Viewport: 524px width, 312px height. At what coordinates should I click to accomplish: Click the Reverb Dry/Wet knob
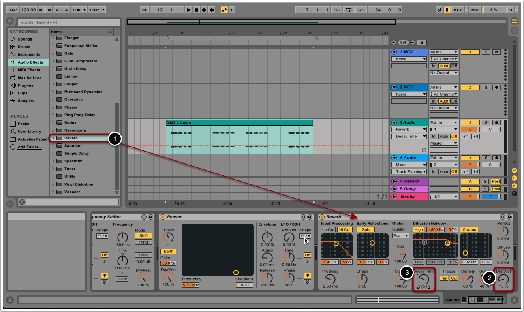click(x=503, y=279)
